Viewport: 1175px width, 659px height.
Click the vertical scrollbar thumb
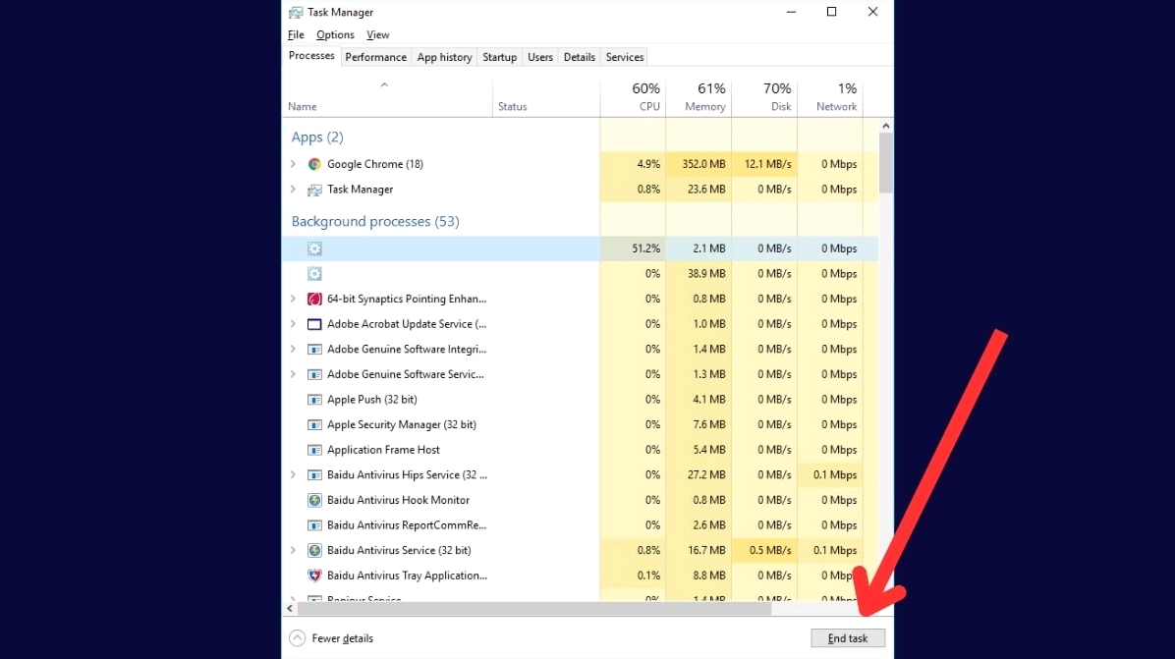click(x=885, y=162)
